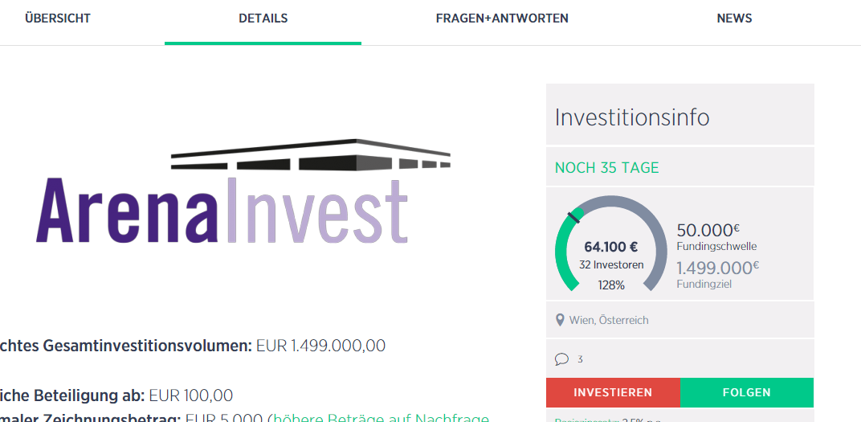Viewport: 861px width, 422px height.
Task: Click the 50.000 € Fundingschwelle value
Action: tap(708, 230)
